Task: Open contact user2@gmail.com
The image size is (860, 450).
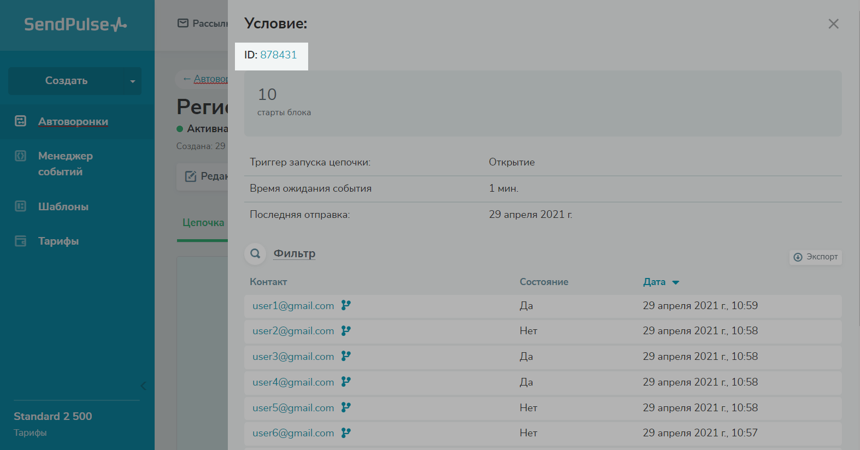Action: (293, 331)
